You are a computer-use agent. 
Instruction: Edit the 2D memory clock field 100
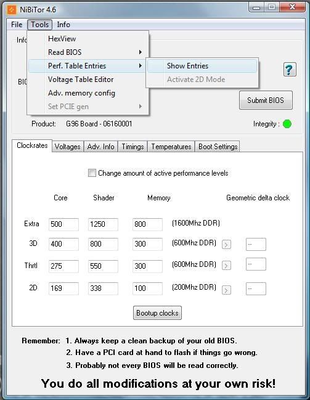coord(147,288)
